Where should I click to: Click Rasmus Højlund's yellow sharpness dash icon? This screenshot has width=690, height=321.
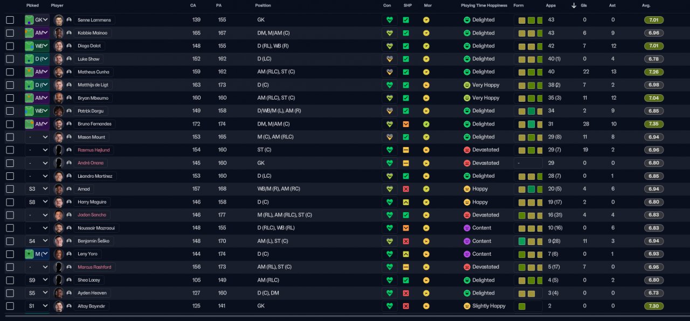(x=406, y=150)
